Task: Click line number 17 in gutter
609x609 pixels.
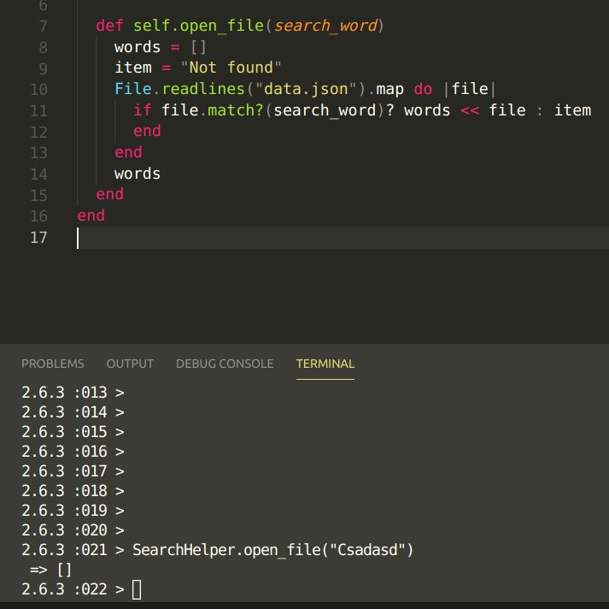Action: coord(38,238)
